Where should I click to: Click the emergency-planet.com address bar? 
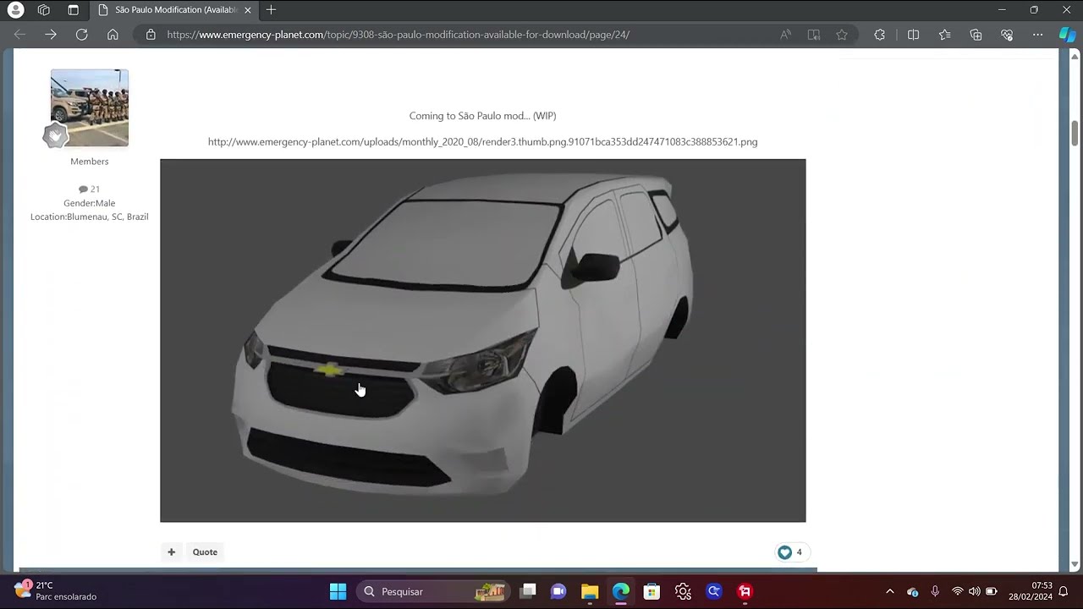pyautogui.click(x=398, y=35)
